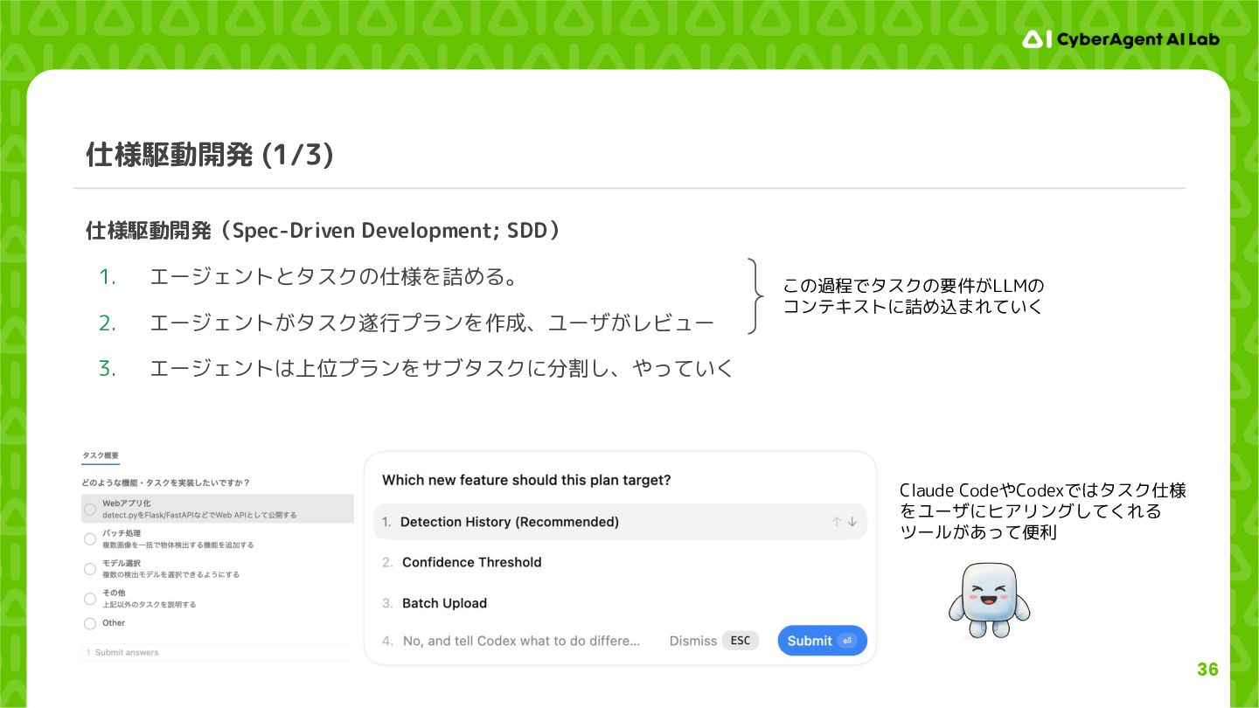Click the 'No, and tell Codex' input
1259x708 pixels.
pyautogui.click(x=521, y=641)
